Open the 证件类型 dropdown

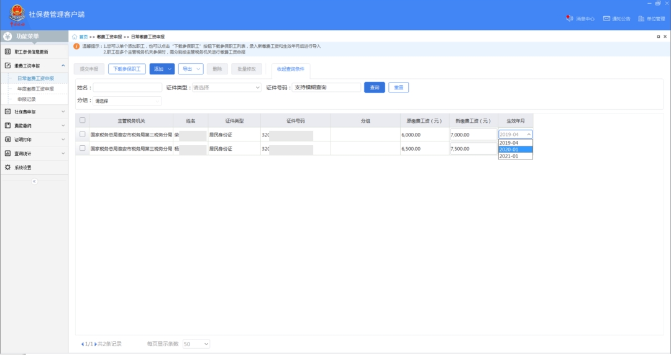point(226,88)
